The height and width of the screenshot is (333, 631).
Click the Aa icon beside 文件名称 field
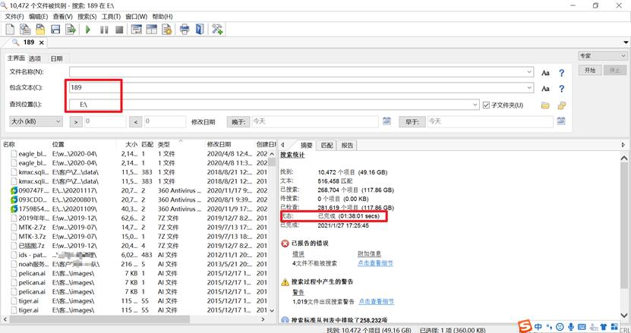point(545,73)
